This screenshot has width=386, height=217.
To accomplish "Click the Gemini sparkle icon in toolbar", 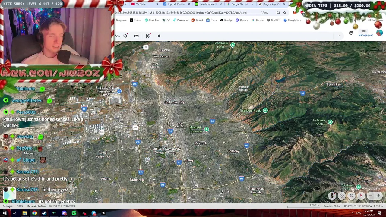I will tap(159, 36).
